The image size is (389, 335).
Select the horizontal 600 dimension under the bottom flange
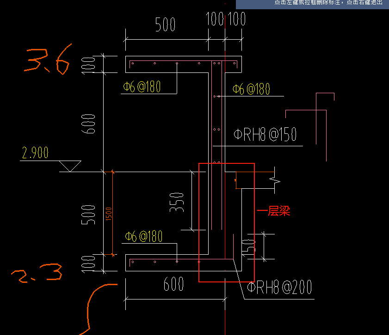coord(173,284)
